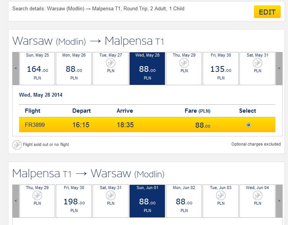
Task: Click the sold-out legend plane icon
Action: click(17, 145)
